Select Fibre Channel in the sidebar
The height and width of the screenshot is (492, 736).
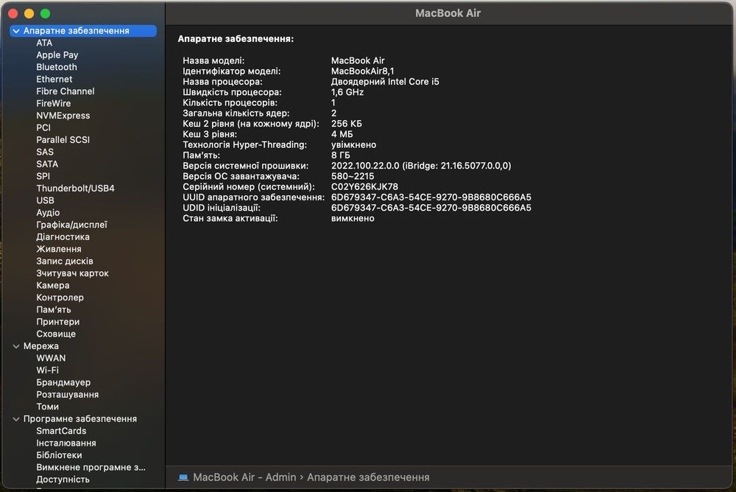(66, 91)
